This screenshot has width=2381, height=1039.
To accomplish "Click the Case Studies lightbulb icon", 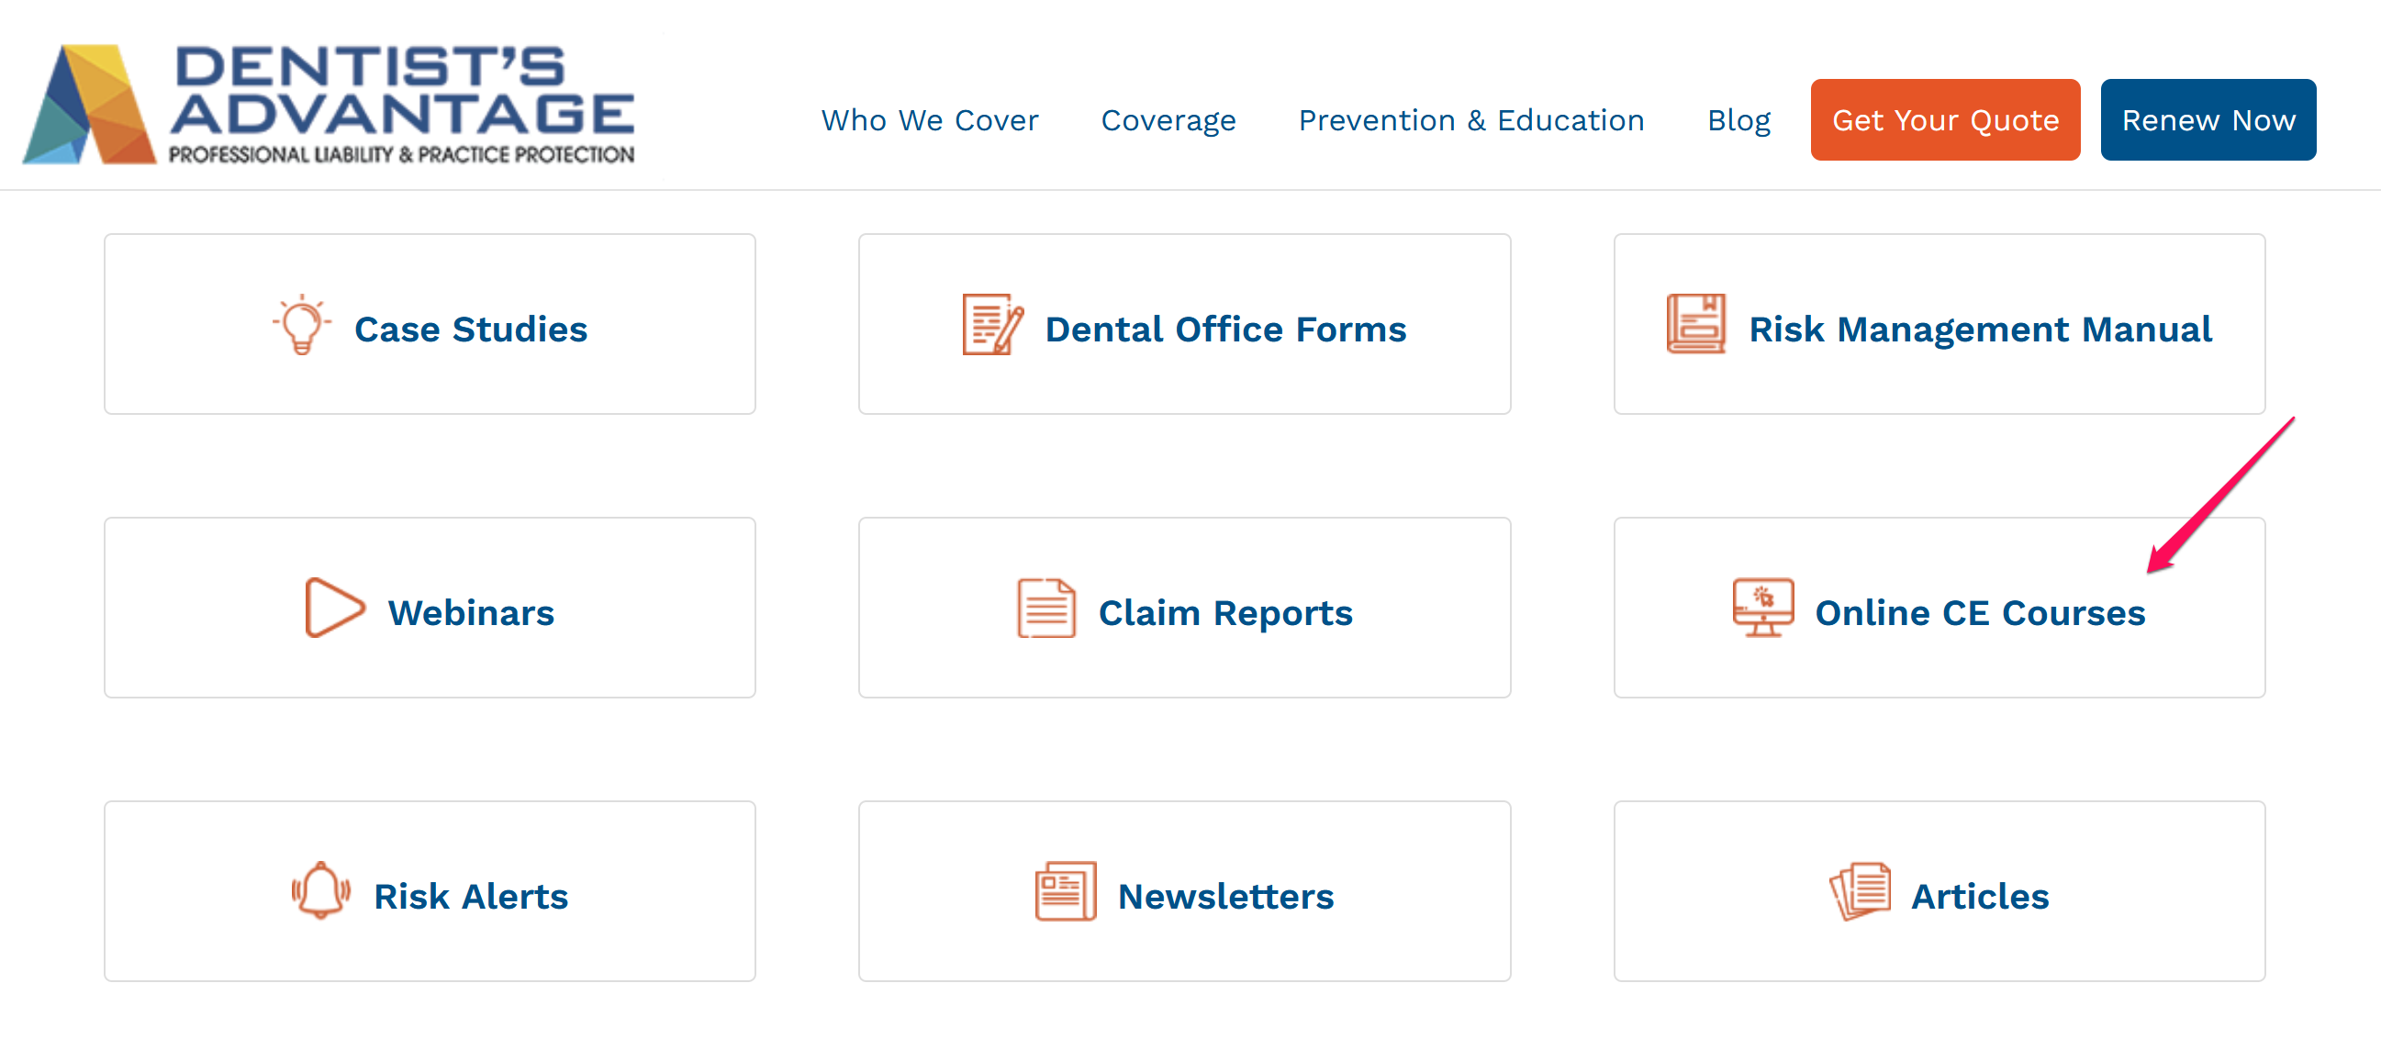I will tap(301, 324).
